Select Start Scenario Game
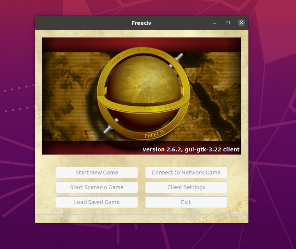The image size is (296, 249). (x=97, y=187)
